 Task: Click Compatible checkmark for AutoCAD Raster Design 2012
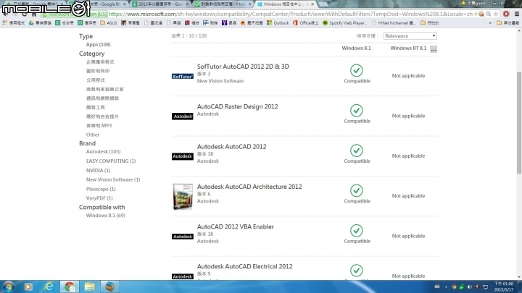click(x=357, y=111)
